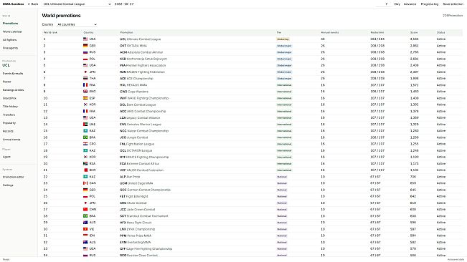Click the Cage Fire Fighting Championship name

(146, 248)
